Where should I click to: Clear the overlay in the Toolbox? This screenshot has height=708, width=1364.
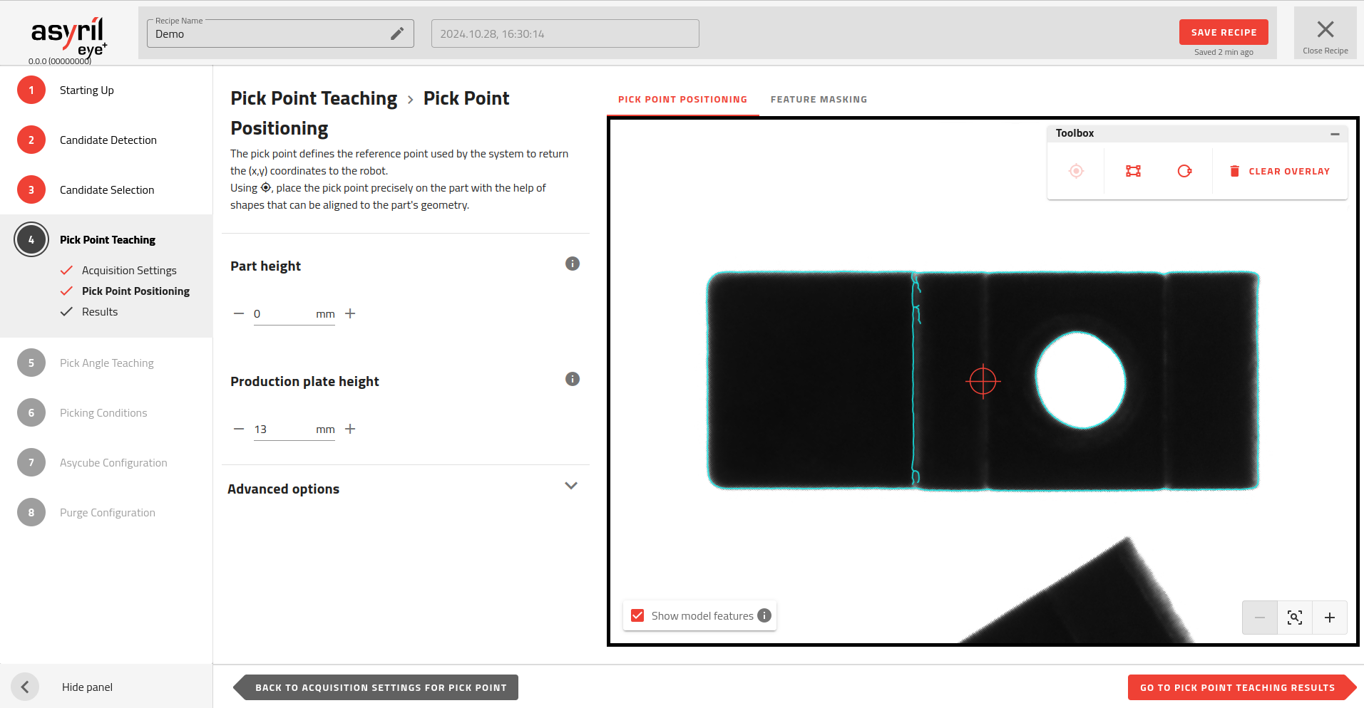coord(1280,171)
